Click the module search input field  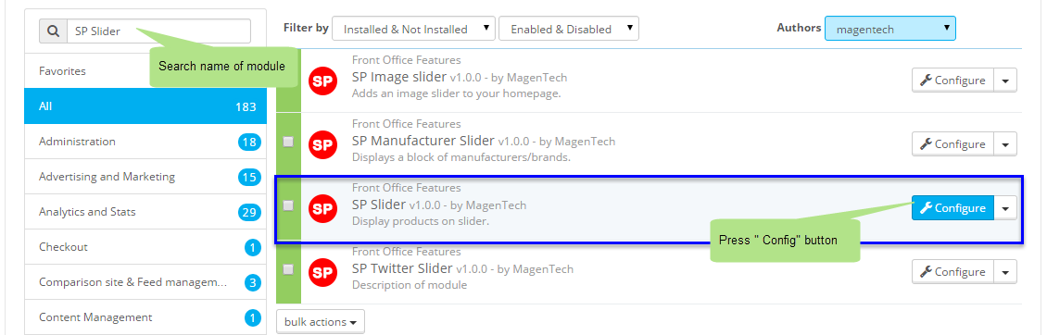[159, 31]
